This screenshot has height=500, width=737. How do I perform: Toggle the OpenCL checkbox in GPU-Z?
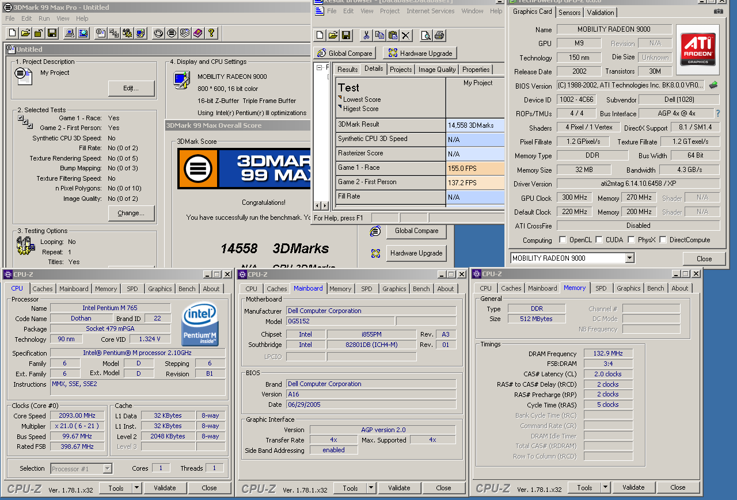(x=563, y=240)
